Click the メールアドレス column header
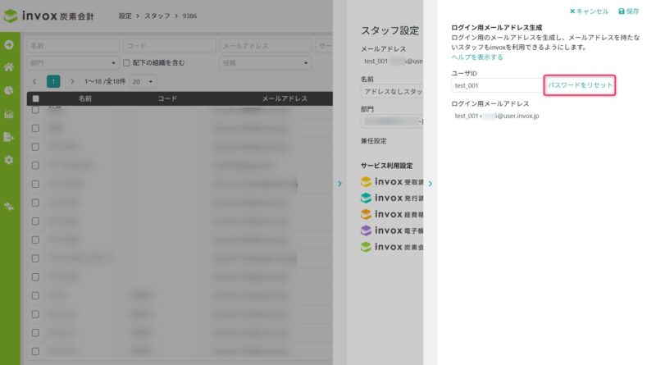Image resolution: width=656 pixels, height=365 pixels. (285, 98)
